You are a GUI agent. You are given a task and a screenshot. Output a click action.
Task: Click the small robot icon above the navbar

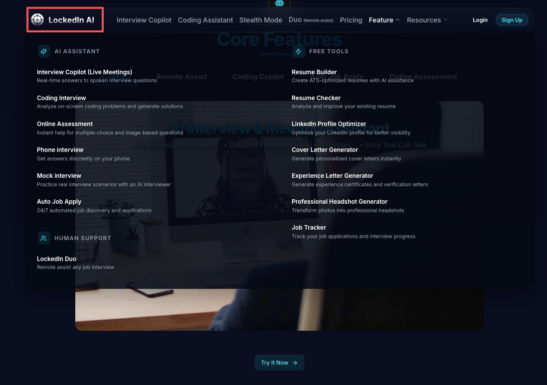[279, 3]
